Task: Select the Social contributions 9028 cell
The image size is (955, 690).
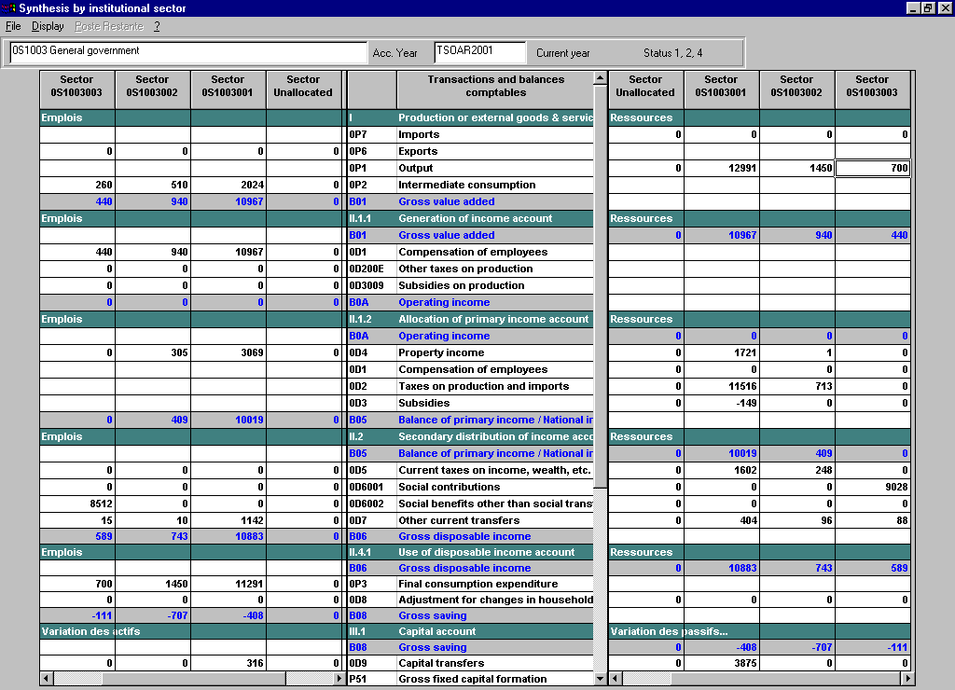Action: (x=872, y=487)
